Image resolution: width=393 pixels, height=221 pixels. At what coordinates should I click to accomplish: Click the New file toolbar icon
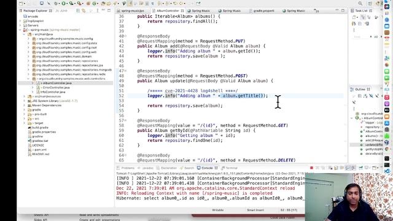[21, 3]
